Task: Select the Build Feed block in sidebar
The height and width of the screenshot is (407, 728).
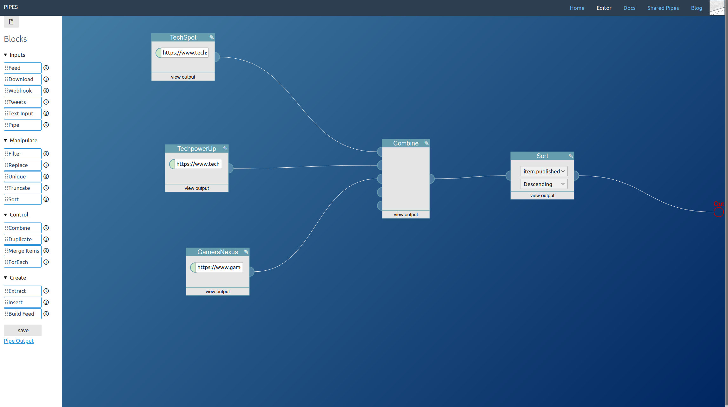Action: pyautogui.click(x=23, y=314)
